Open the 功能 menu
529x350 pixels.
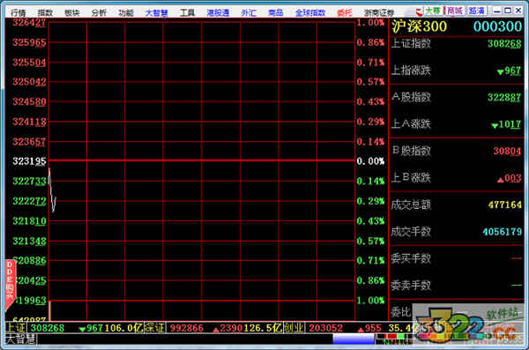126,13
